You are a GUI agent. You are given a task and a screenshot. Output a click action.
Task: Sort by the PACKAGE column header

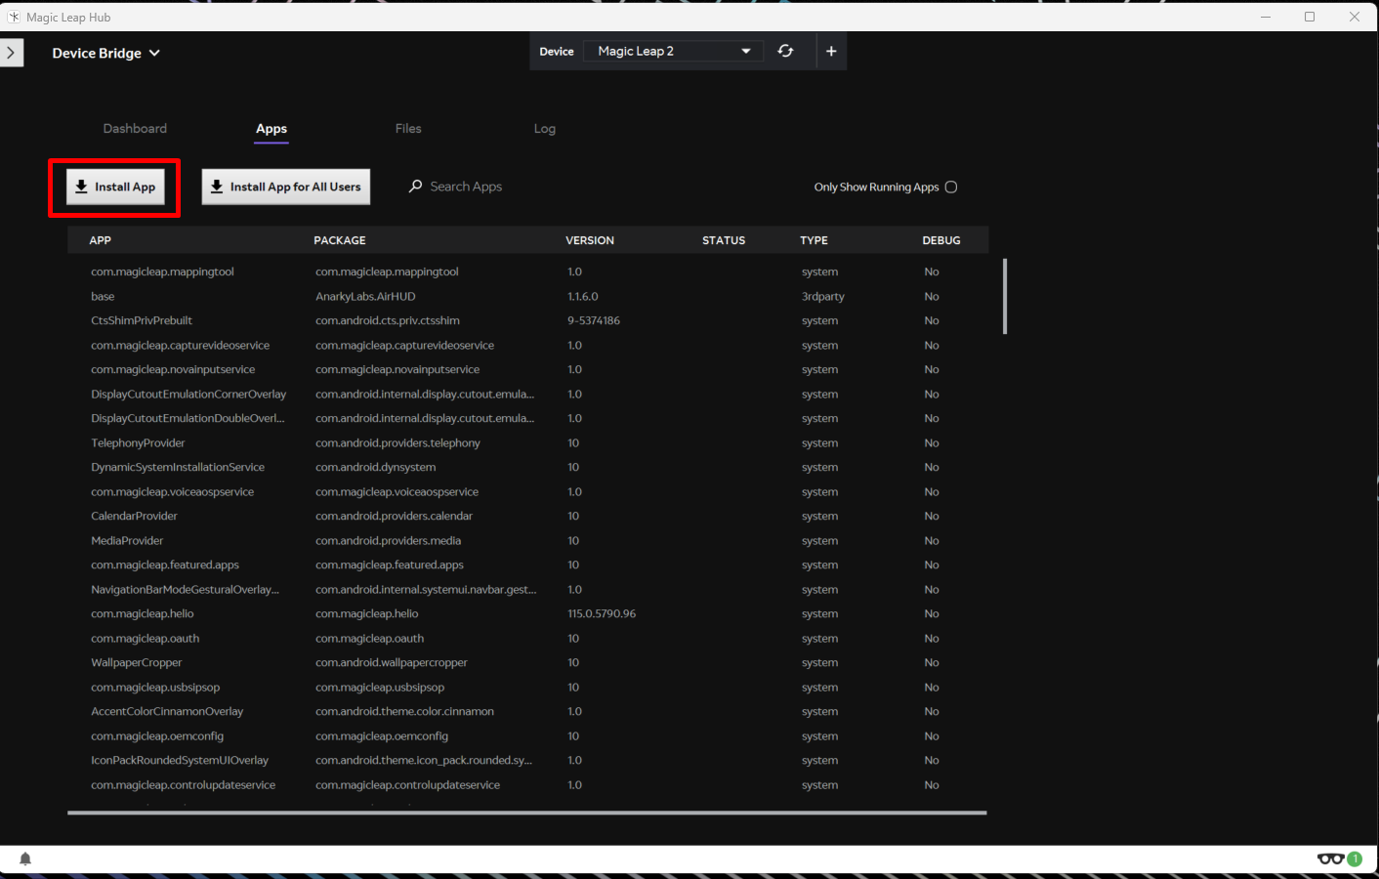click(x=340, y=240)
